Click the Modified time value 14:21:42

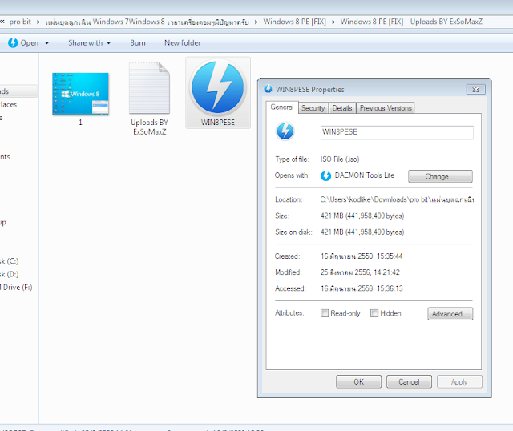(386, 272)
